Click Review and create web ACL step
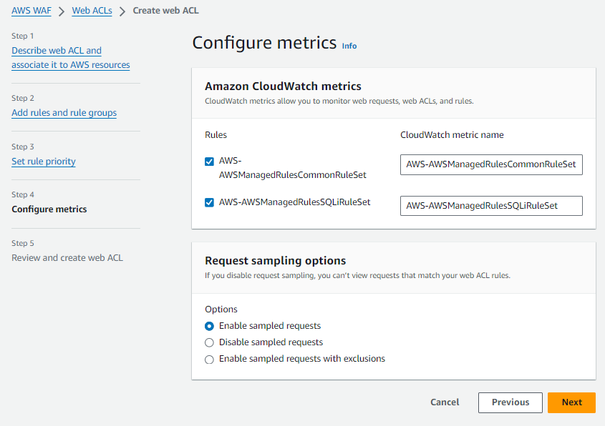 [x=67, y=258]
